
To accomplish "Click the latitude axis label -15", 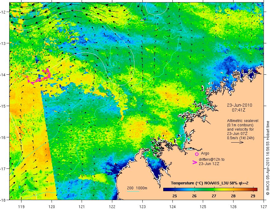I will pyautogui.click(x=3, y=106).
